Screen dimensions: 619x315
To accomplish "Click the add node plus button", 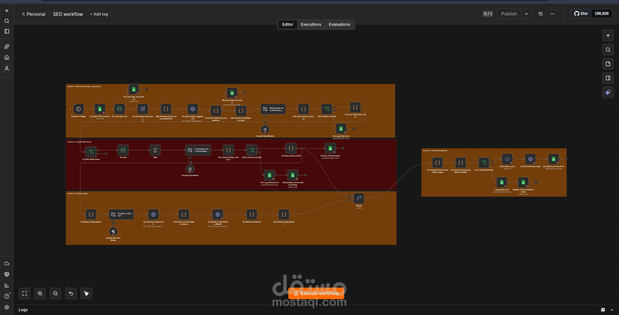I will coord(608,35).
